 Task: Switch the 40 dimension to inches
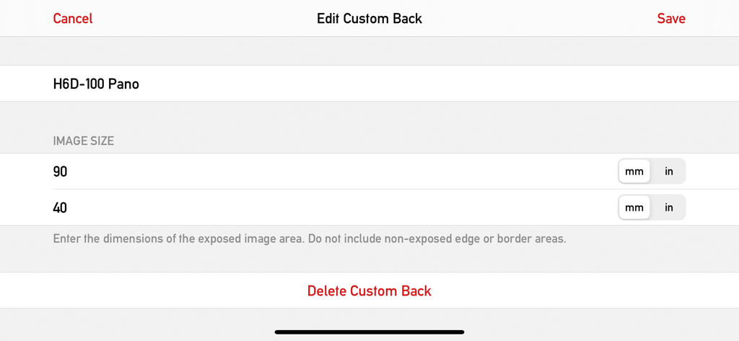669,208
